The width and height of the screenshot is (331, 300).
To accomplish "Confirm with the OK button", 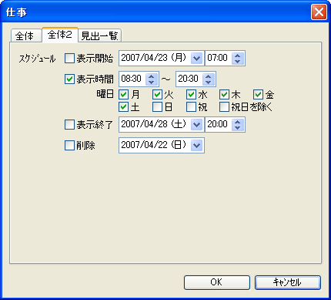I will 217,282.
